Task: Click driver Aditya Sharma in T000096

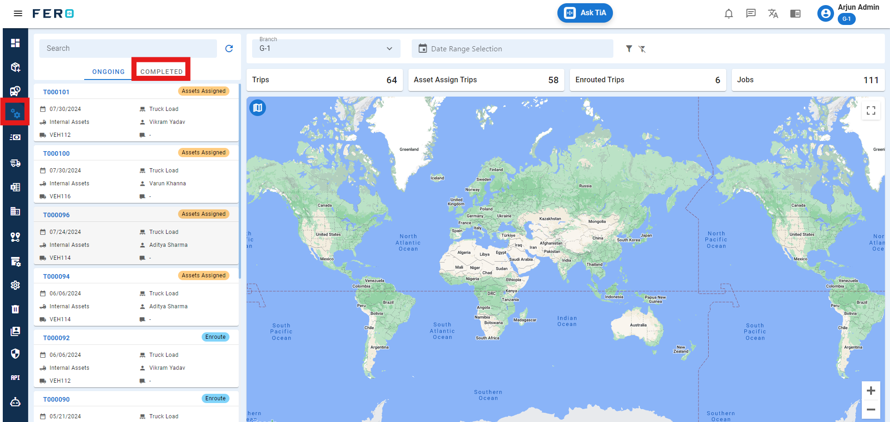Action: 168,245
